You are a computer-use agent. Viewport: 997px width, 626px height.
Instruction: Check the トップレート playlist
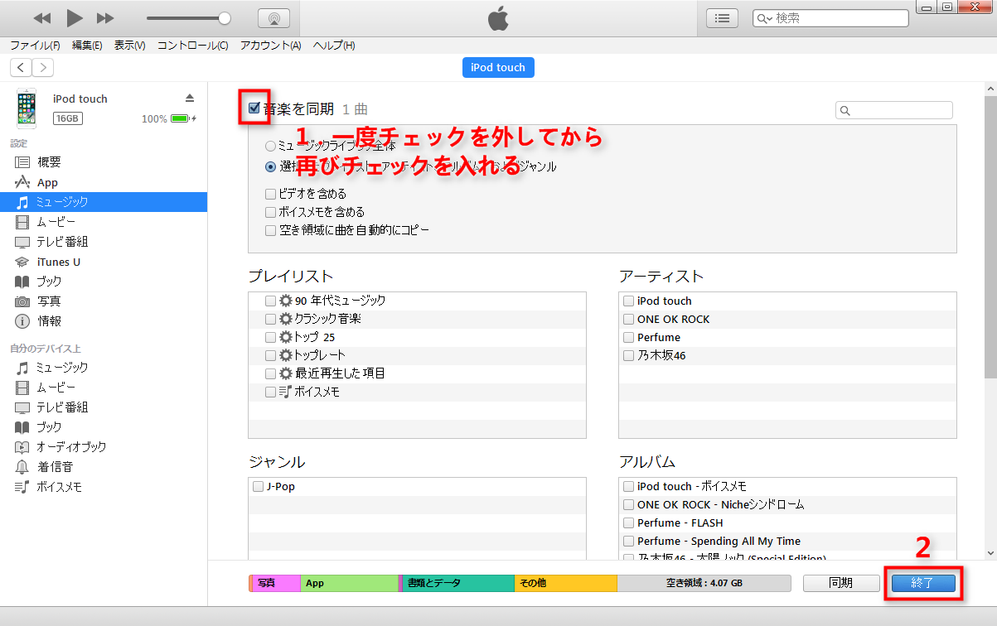(x=271, y=355)
